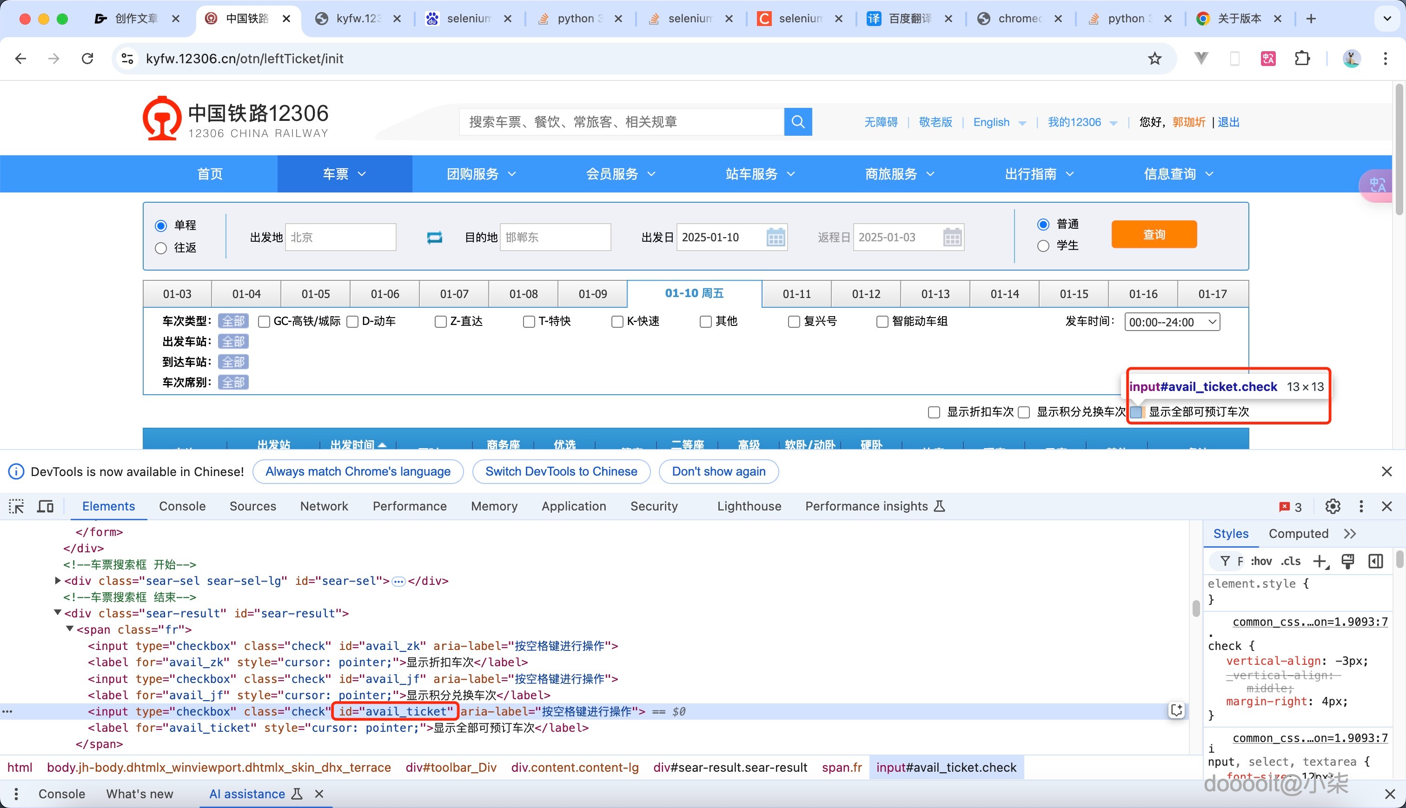Expand the sear-sel div in Elements tree

tap(58, 581)
